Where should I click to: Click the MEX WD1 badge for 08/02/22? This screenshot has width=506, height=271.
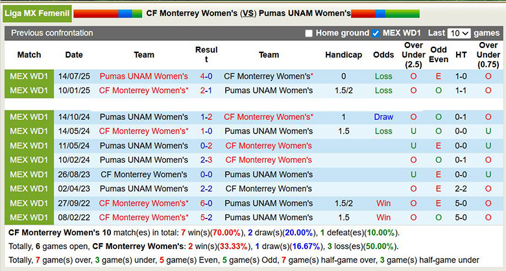point(29,218)
